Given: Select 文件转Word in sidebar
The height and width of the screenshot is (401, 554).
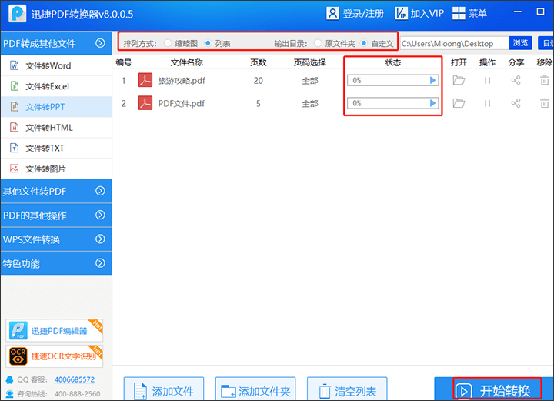Looking at the screenshot, I should [56, 65].
